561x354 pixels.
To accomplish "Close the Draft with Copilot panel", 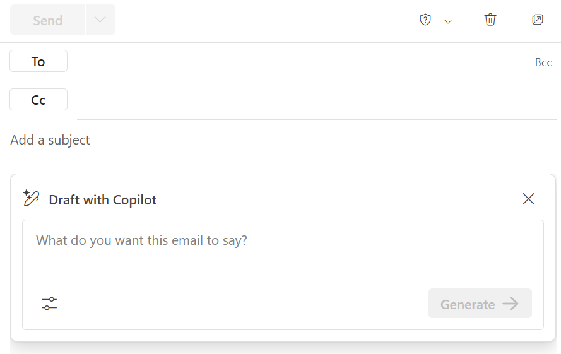I will point(528,199).
